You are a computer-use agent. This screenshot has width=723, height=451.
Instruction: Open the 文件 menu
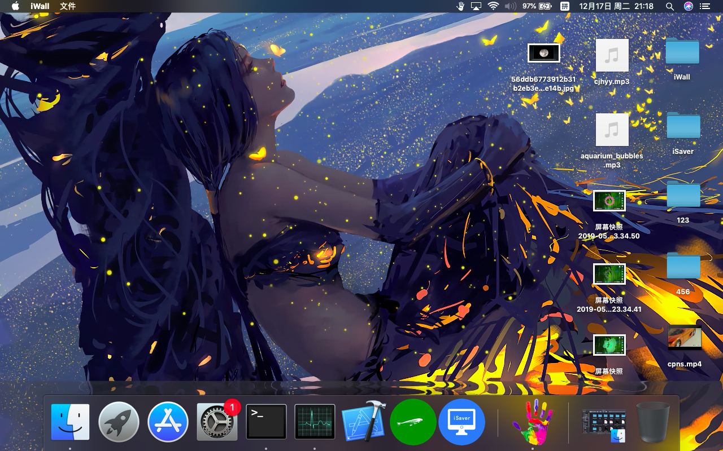(x=68, y=6)
